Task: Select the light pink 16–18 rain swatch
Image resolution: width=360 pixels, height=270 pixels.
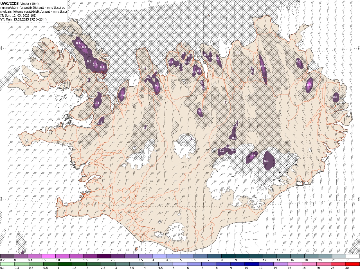Action: coord(295,264)
